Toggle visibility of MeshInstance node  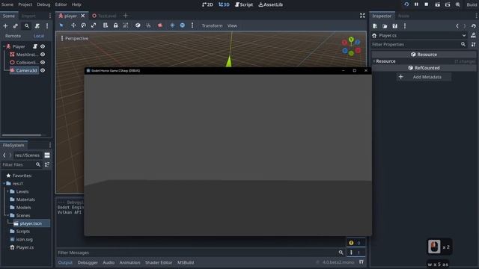pos(43,55)
